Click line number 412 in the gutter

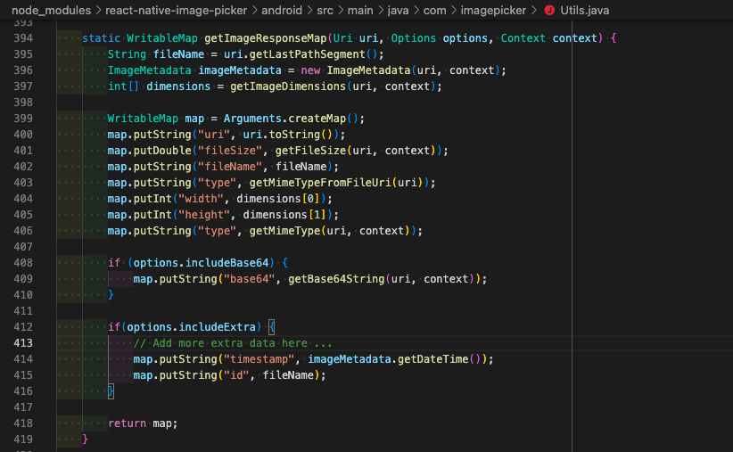pyautogui.click(x=23, y=326)
